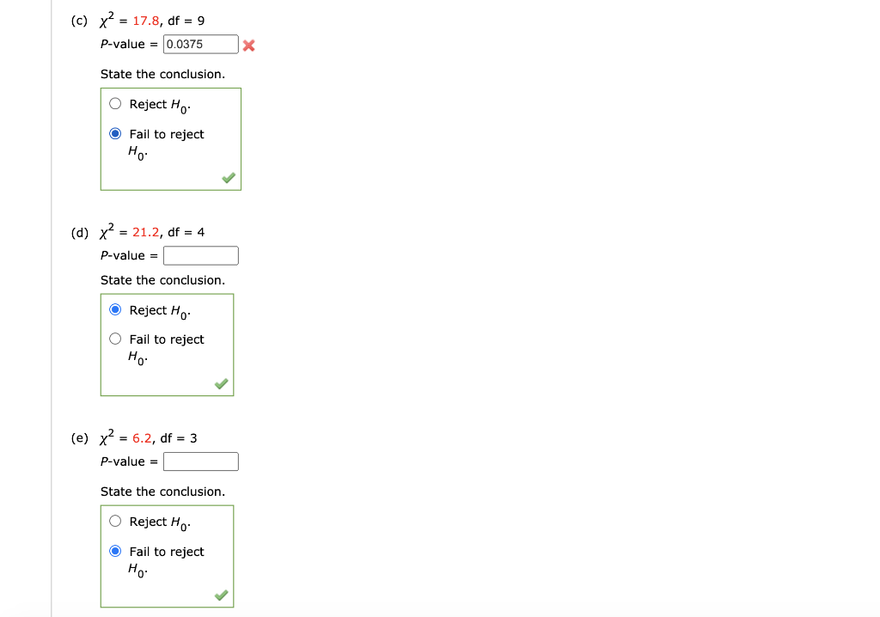Image resolution: width=880 pixels, height=617 pixels.
Task: Click the green checkmark in part (d) box
Action: (x=222, y=383)
